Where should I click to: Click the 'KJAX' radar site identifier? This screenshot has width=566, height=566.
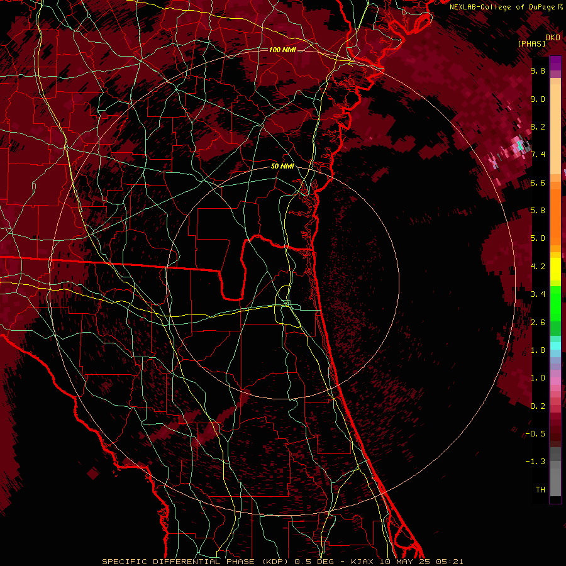coord(364,562)
